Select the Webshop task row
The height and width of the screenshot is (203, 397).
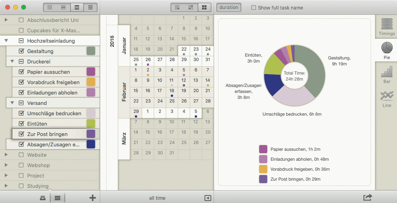pos(50,165)
